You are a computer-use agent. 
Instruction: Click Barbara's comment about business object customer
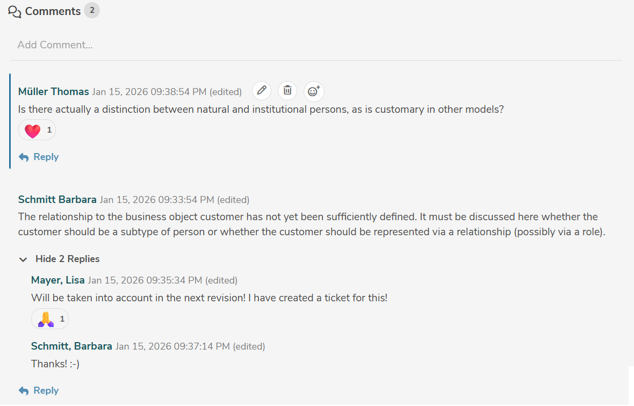[x=312, y=224]
